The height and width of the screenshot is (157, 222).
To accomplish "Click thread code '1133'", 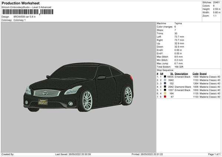I will pyautogui.click(x=196, y=97).
